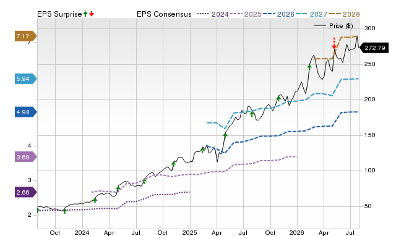Image resolution: width=396 pixels, height=236 pixels.
Task: Toggle the Price ($) legend entry
Action: pyautogui.click(x=334, y=26)
